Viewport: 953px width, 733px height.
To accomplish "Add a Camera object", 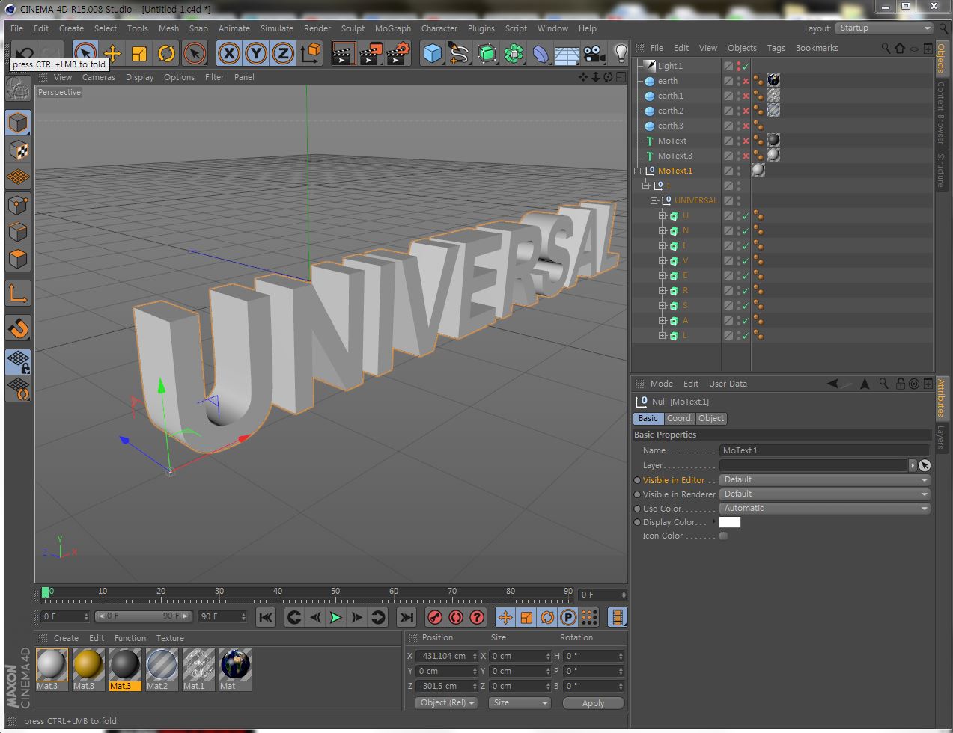I will 594,53.
